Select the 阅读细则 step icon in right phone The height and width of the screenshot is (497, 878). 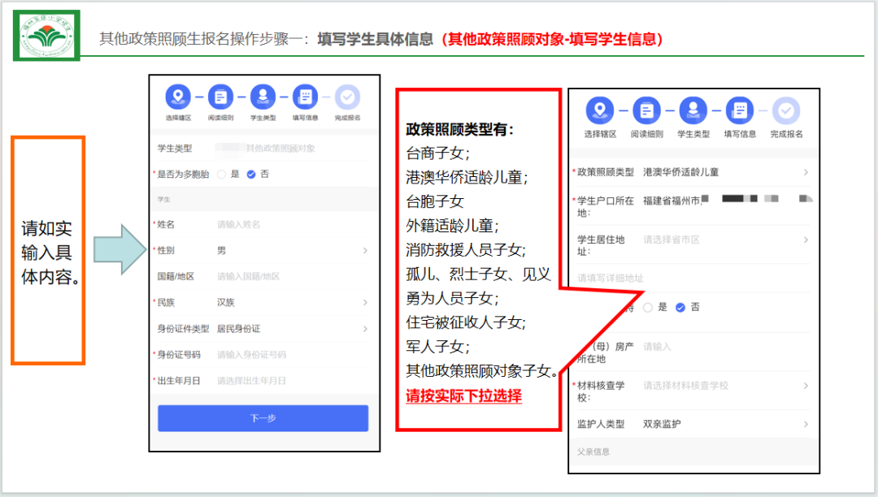(x=647, y=110)
